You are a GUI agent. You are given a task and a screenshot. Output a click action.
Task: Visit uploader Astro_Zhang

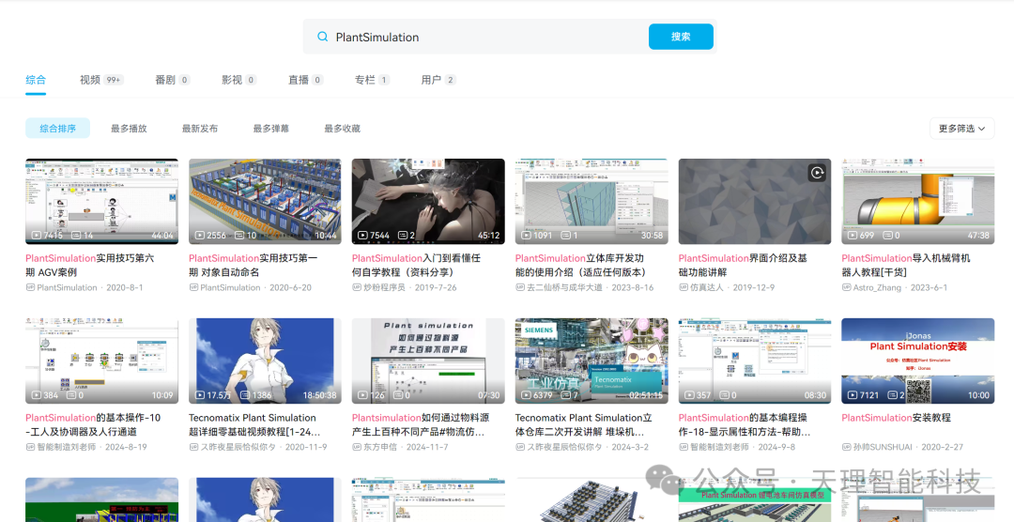pos(876,287)
